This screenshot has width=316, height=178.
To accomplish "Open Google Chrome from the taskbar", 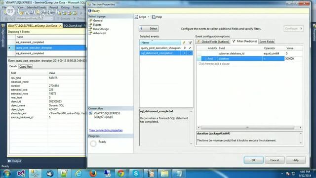I will pyautogui.click(x=121, y=174).
